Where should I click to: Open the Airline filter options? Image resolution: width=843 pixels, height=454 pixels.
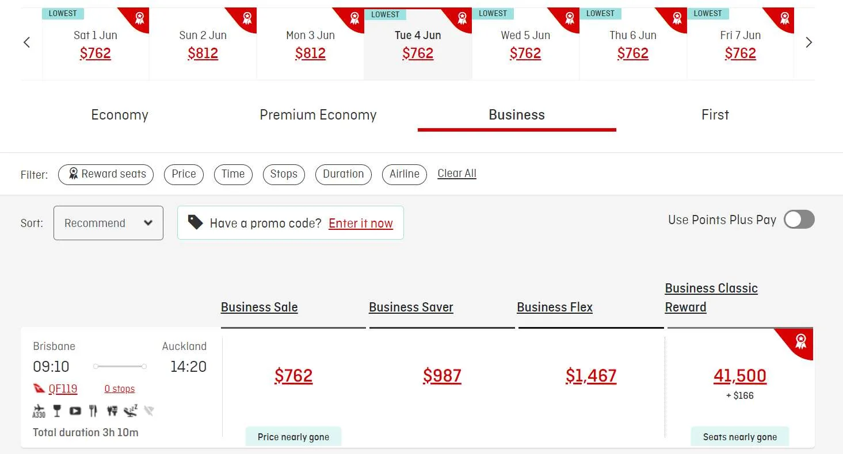pyautogui.click(x=404, y=174)
